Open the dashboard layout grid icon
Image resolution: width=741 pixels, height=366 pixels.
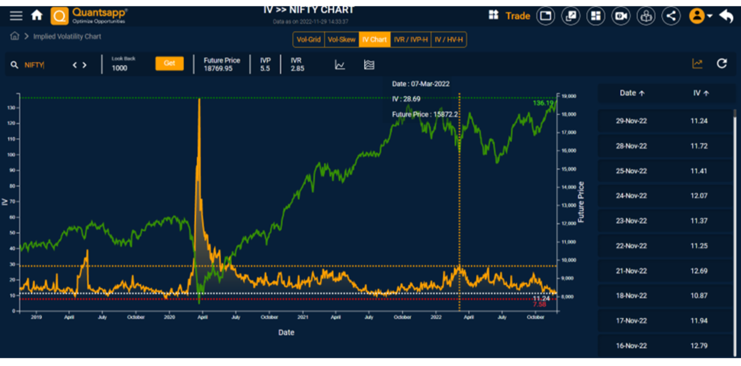tap(596, 16)
